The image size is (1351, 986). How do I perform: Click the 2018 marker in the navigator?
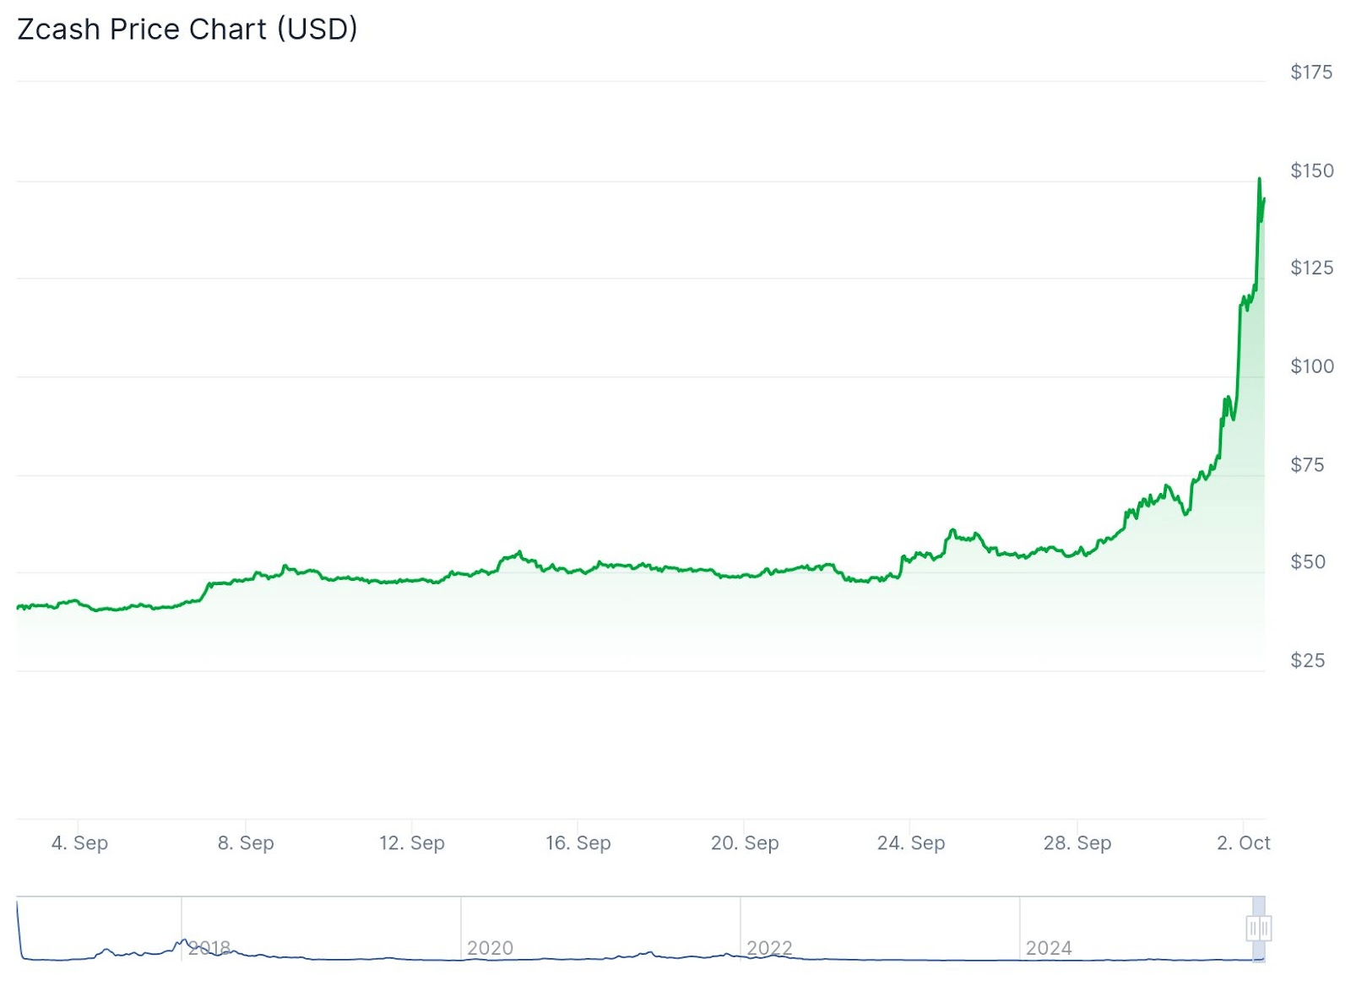point(209,948)
